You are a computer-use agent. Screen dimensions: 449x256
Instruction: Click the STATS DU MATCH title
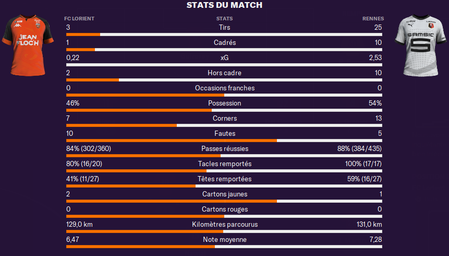(x=224, y=5)
